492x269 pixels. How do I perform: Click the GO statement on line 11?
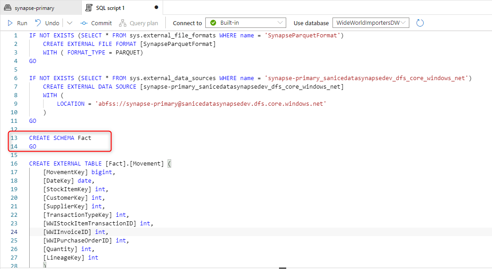click(x=33, y=121)
